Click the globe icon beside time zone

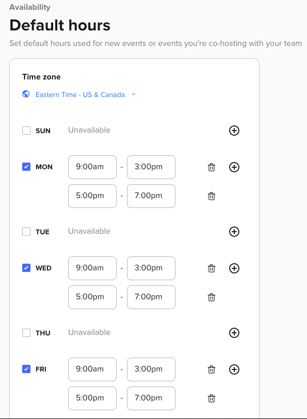26,94
